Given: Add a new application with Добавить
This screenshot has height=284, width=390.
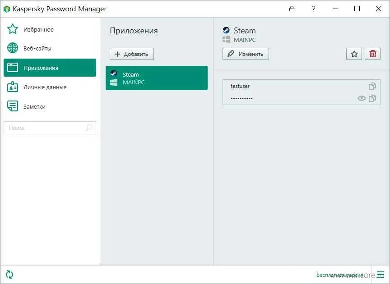Looking at the screenshot, I should point(131,54).
